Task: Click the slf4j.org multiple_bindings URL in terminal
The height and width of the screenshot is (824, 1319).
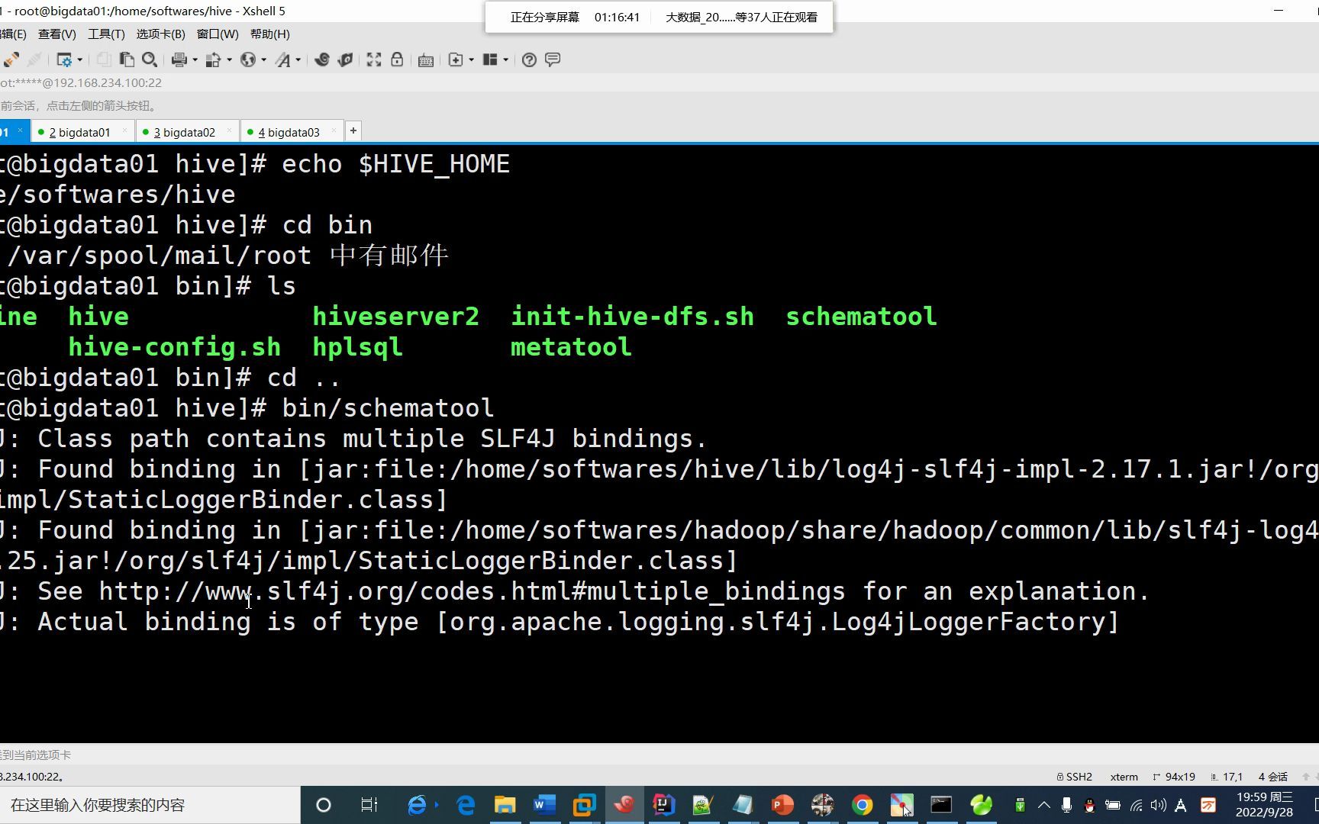Action: pyautogui.click(x=472, y=591)
